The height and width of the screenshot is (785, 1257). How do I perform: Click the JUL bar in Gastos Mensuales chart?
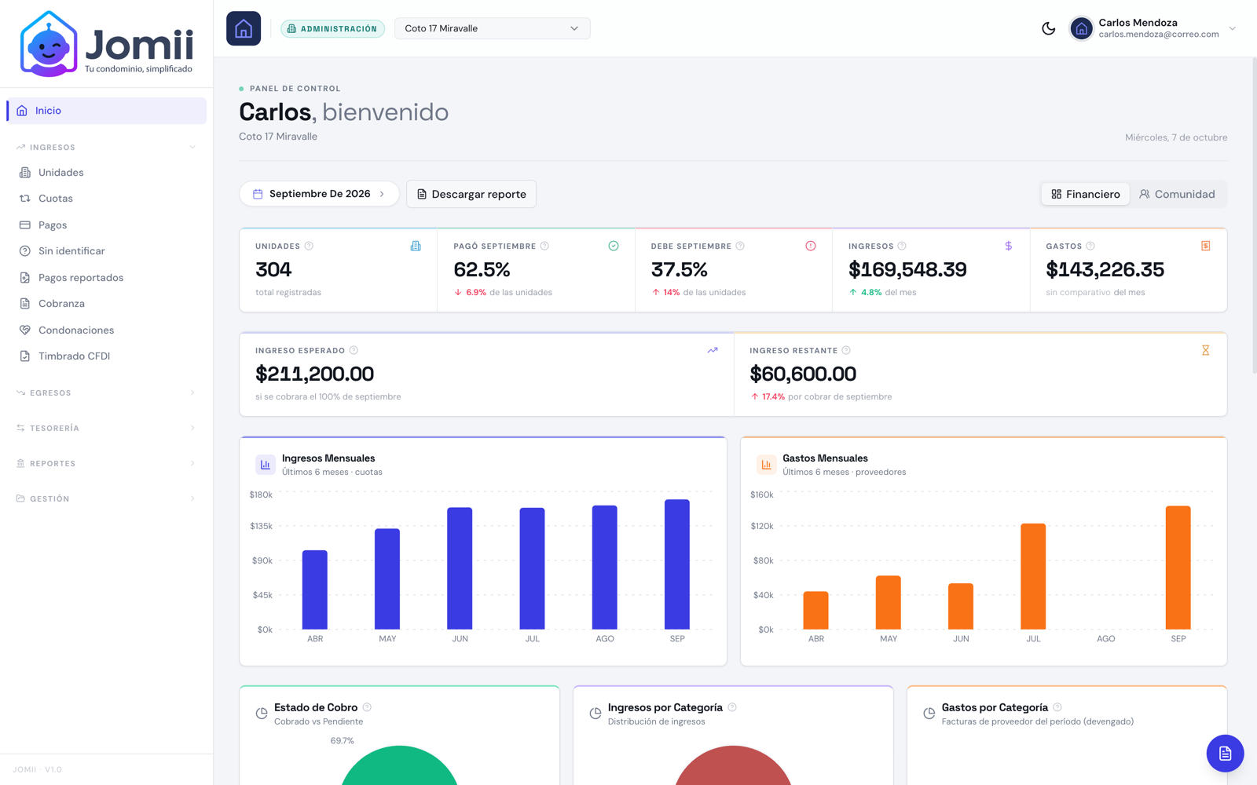pyautogui.click(x=1033, y=576)
